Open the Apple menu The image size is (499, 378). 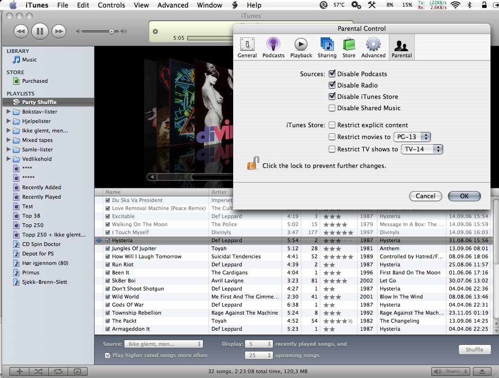pyautogui.click(x=13, y=5)
